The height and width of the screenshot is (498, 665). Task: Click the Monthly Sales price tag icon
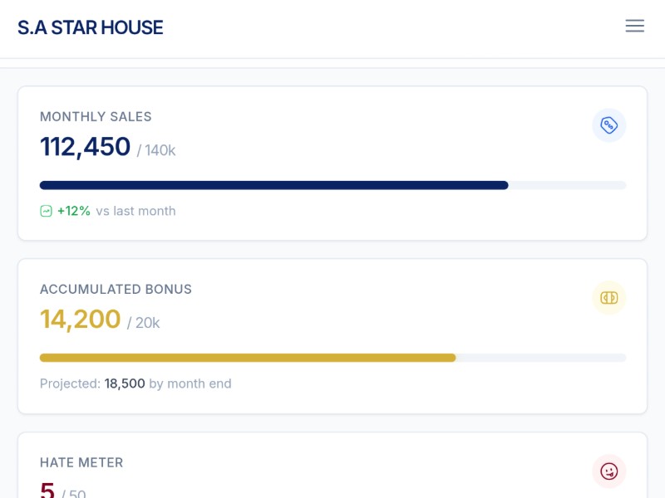(x=608, y=125)
